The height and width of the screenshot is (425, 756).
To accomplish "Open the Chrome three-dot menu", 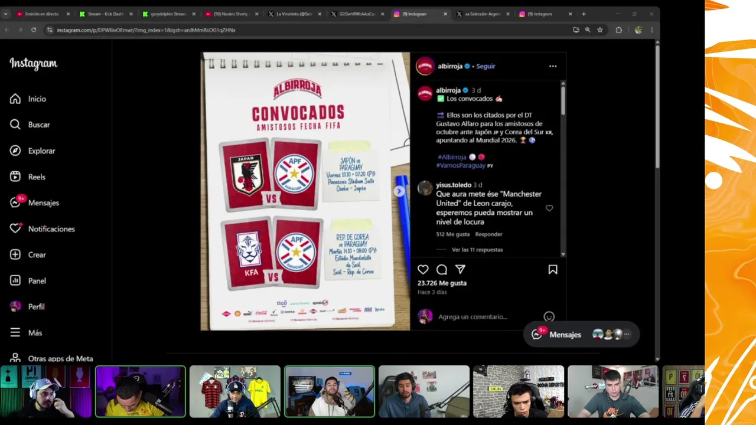I will tap(652, 30).
